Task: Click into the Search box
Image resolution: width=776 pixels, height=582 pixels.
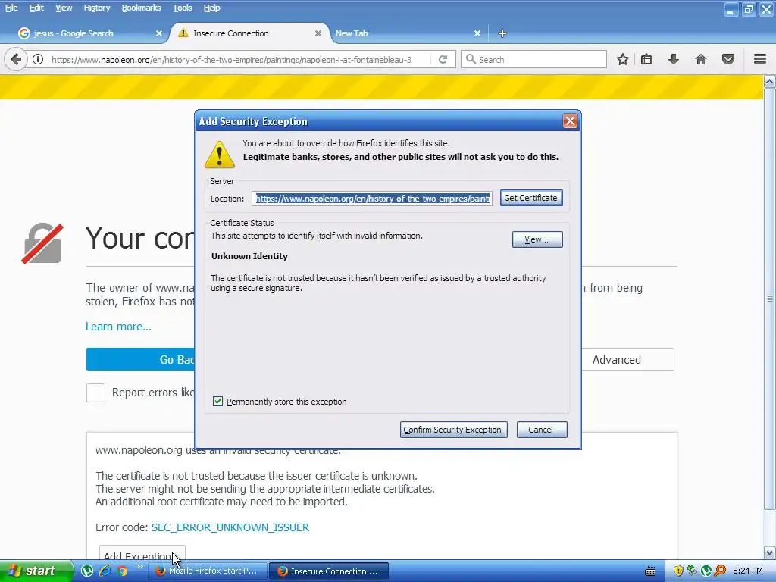Action: coord(533,59)
